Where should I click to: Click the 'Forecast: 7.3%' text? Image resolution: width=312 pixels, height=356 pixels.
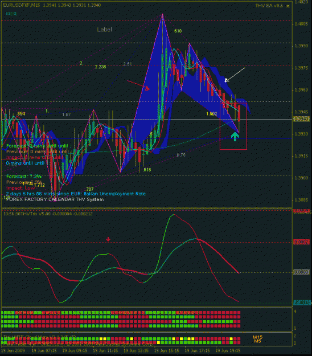click(24, 177)
